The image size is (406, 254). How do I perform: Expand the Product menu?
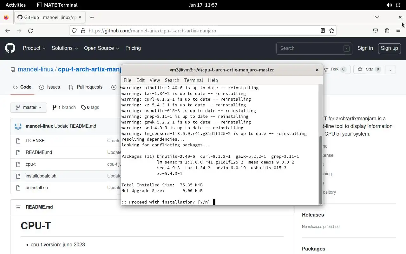(34, 48)
